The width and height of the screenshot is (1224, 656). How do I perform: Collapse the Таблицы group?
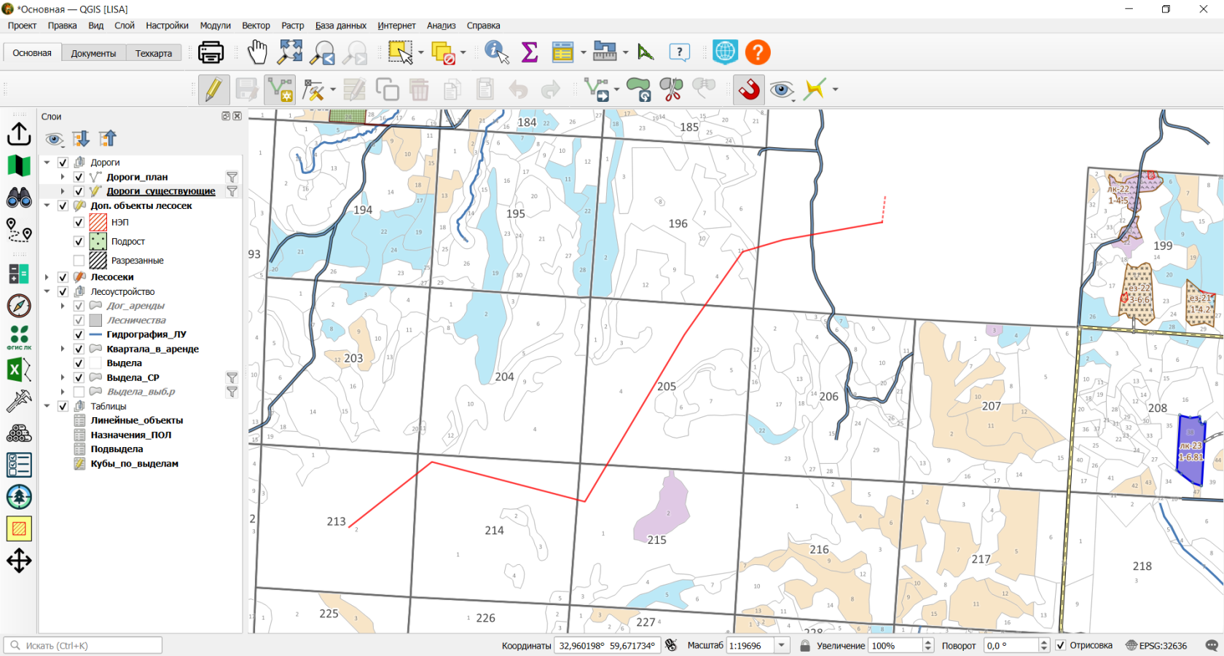[x=47, y=406]
